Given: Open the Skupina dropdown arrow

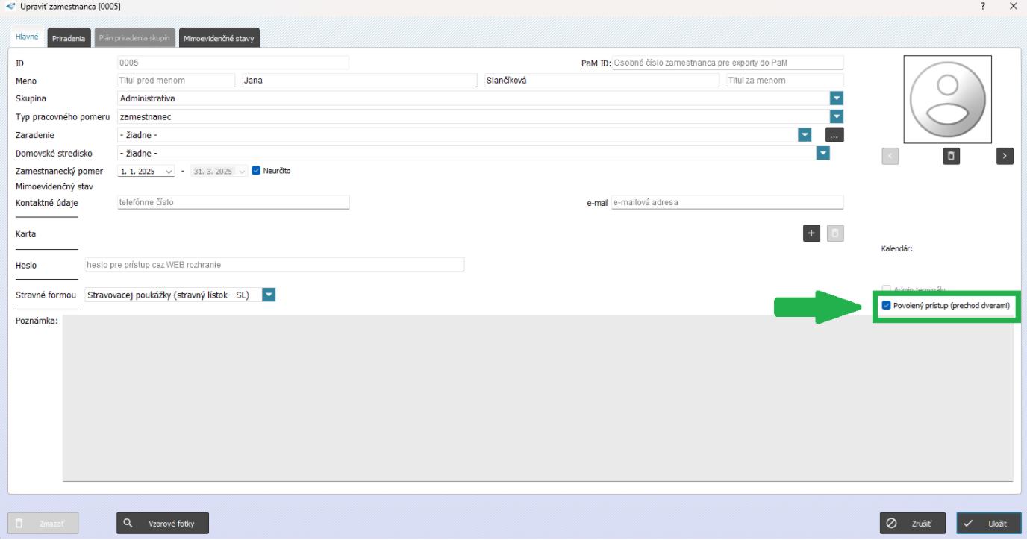Looking at the screenshot, I should click(837, 98).
